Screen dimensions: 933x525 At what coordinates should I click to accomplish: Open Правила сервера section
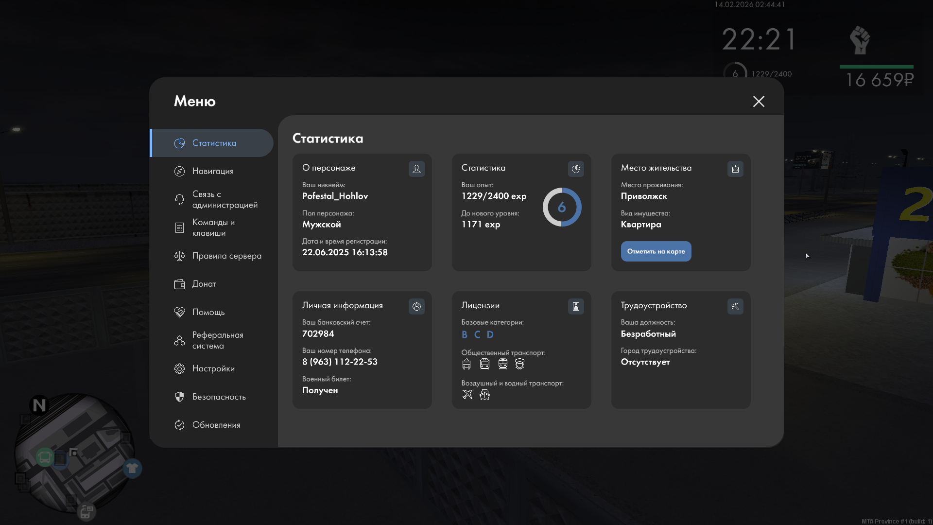(x=226, y=256)
